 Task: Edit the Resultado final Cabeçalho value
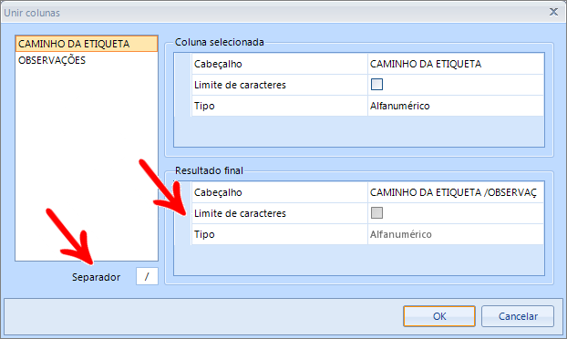(x=456, y=192)
